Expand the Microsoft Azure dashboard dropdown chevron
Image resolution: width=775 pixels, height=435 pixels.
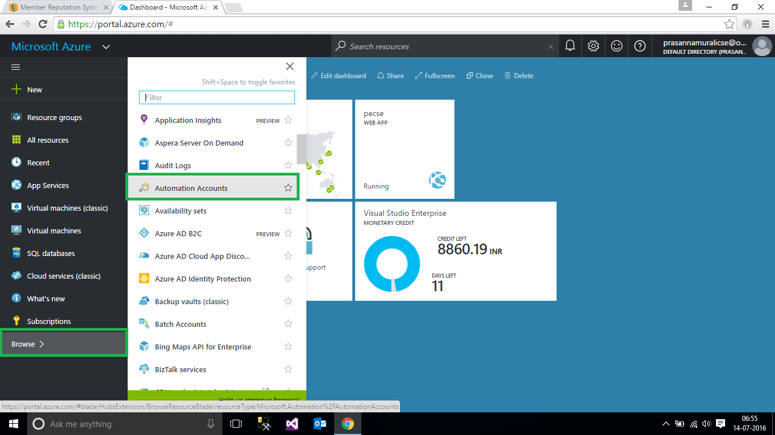(x=106, y=47)
